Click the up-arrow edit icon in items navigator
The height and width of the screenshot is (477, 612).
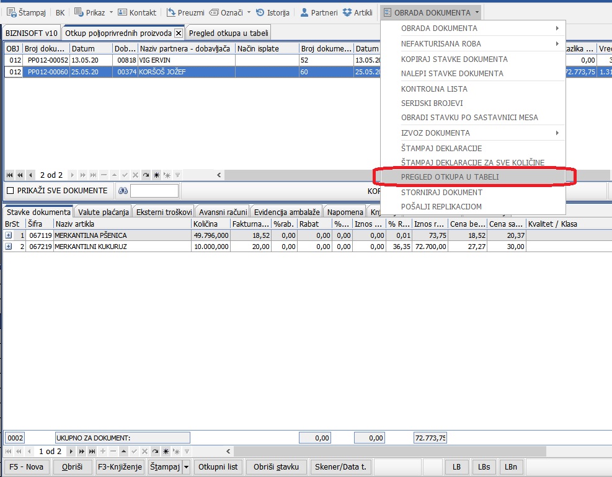click(x=124, y=451)
